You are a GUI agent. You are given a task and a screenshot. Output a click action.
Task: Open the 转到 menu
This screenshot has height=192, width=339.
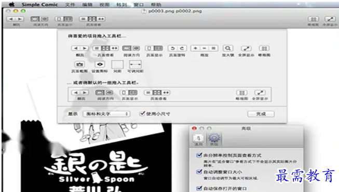[121, 5]
